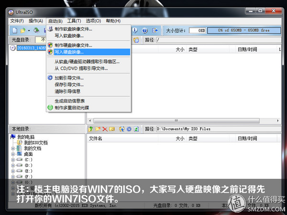
Task: Expand the 我的文档 tree node
Action: pyautogui.click(x=13, y=148)
